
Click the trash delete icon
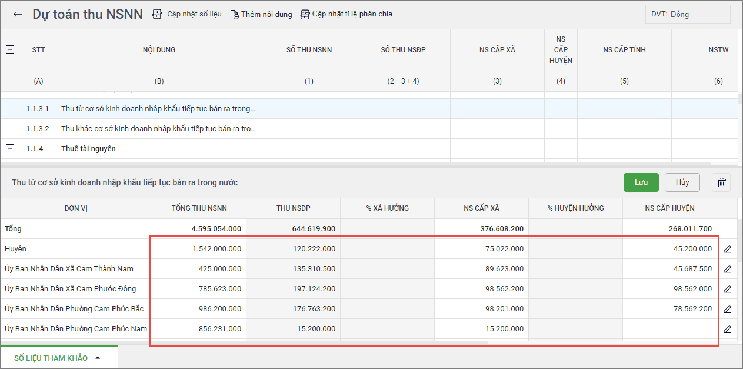(722, 182)
